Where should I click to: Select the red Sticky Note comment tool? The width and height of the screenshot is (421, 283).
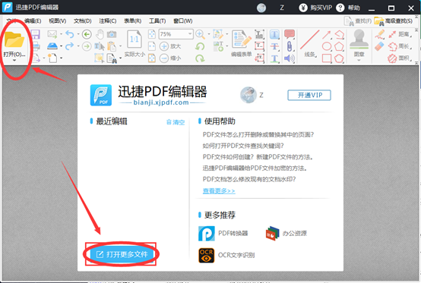coord(290,34)
